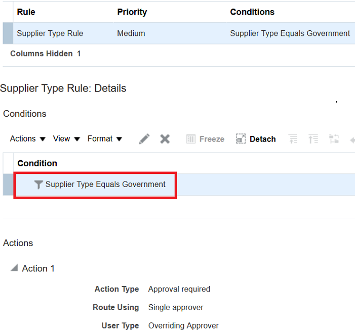The image size is (355, 334).
Task: Open the View dropdown menu
Action: tap(66, 138)
